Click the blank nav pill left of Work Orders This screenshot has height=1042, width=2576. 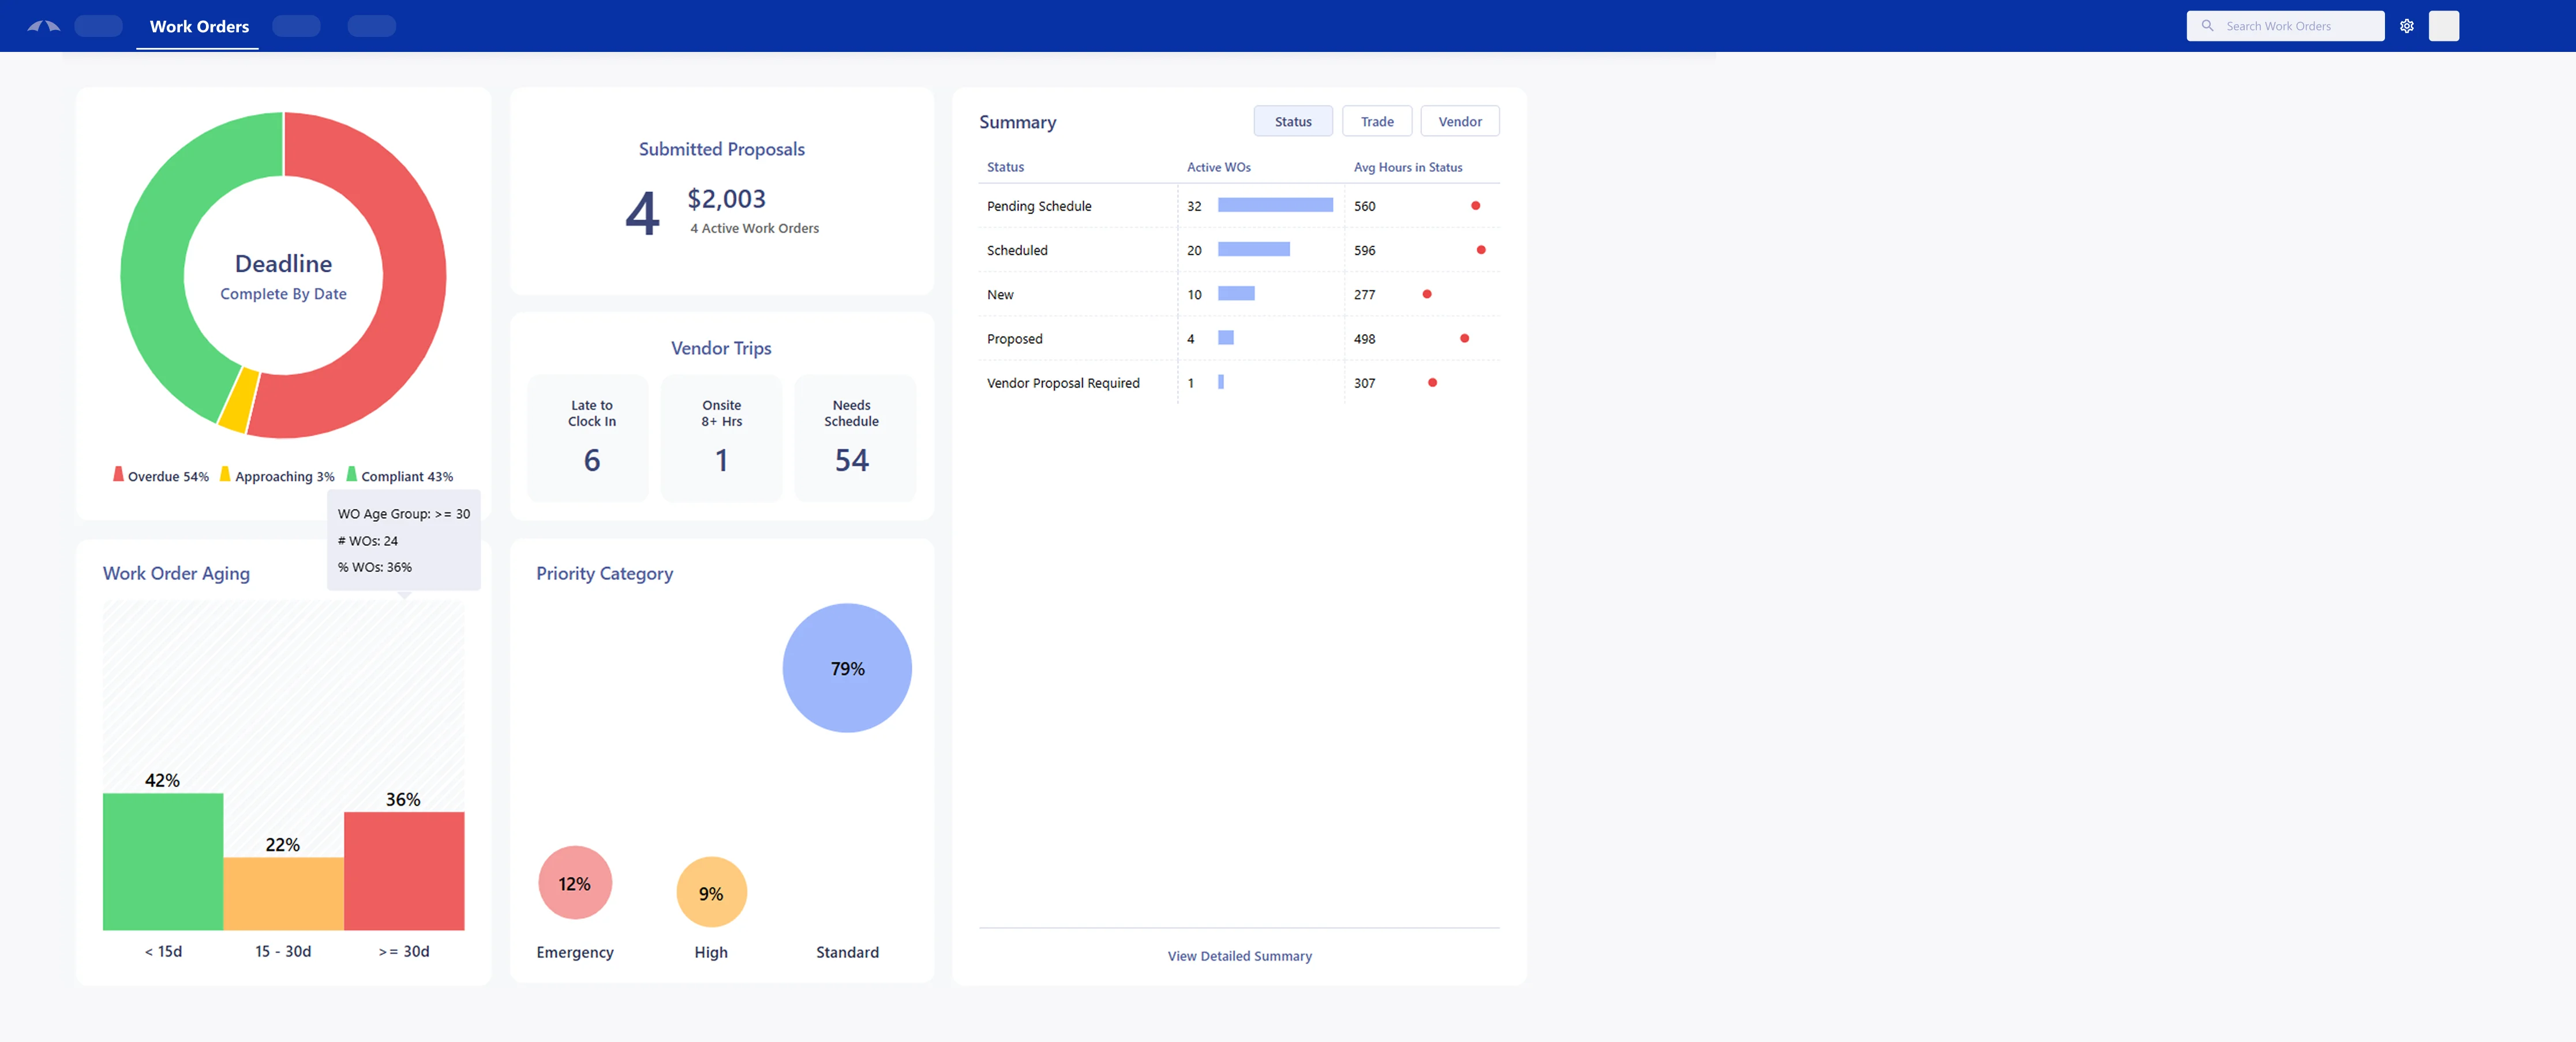pyautogui.click(x=98, y=26)
